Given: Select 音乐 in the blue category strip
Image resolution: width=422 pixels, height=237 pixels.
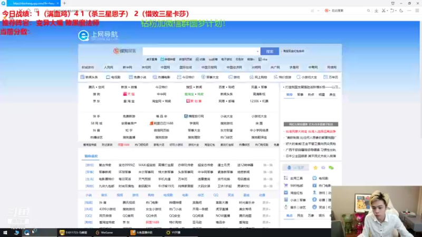Looking at the screenshot, I should [x=104, y=195].
